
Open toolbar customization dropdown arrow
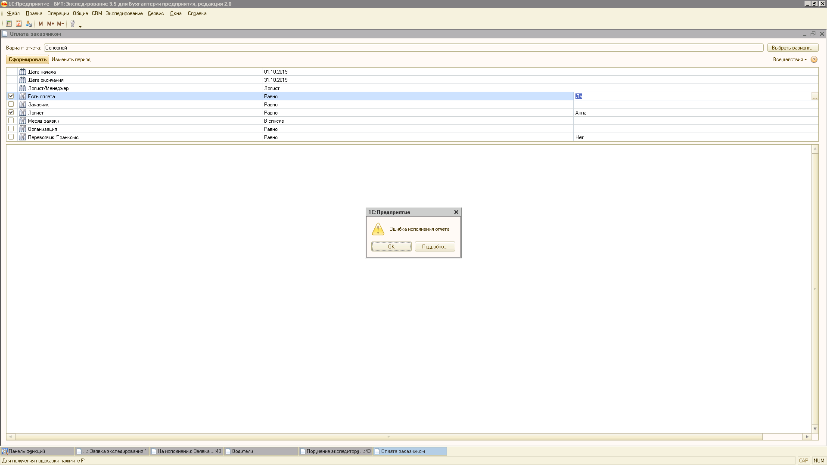[80, 27]
